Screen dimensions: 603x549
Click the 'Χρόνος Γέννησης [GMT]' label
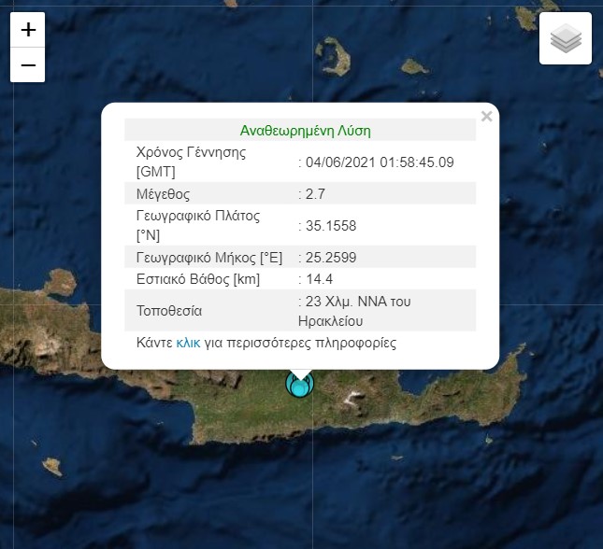pyautogui.click(x=191, y=162)
